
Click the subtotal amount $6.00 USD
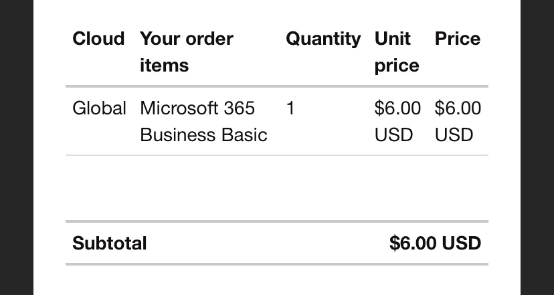click(436, 243)
